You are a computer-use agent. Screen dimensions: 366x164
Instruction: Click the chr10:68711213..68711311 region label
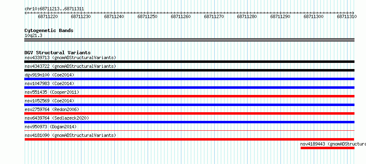coord(54,9)
